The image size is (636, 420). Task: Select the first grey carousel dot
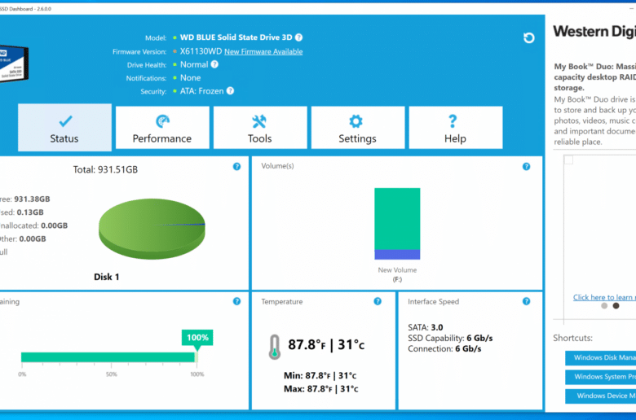pos(604,306)
